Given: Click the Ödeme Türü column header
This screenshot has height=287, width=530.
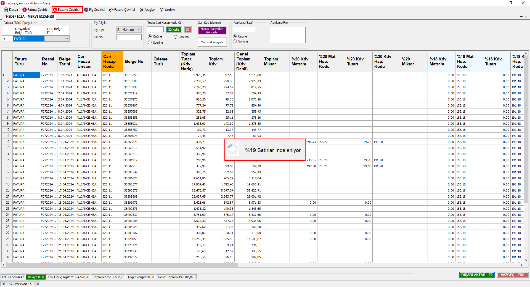Looking at the screenshot, I should pos(165,62).
